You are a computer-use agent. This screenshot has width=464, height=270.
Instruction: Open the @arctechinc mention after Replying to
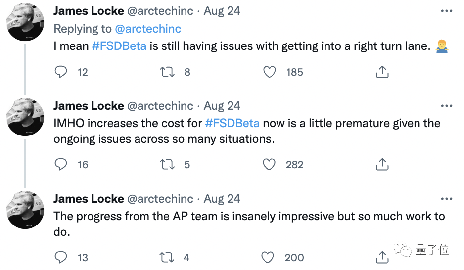click(x=148, y=29)
